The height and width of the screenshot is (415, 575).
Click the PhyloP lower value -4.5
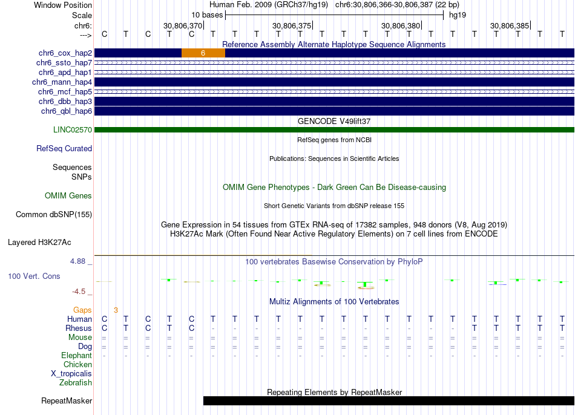pyautogui.click(x=79, y=292)
